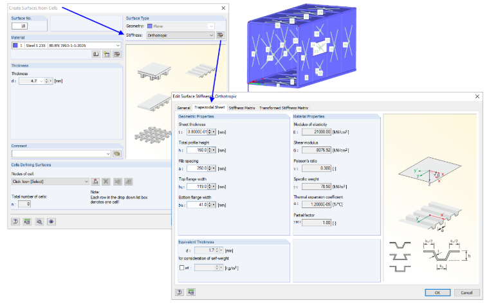Click Bottom flange width spinner
This screenshot has height=305, width=489.
[x=210, y=205]
